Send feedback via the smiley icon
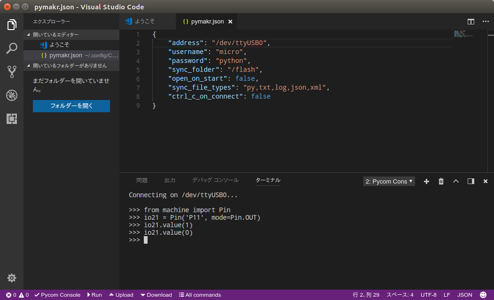The width and height of the screenshot is (494, 300). pyautogui.click(x=483, y=295)
